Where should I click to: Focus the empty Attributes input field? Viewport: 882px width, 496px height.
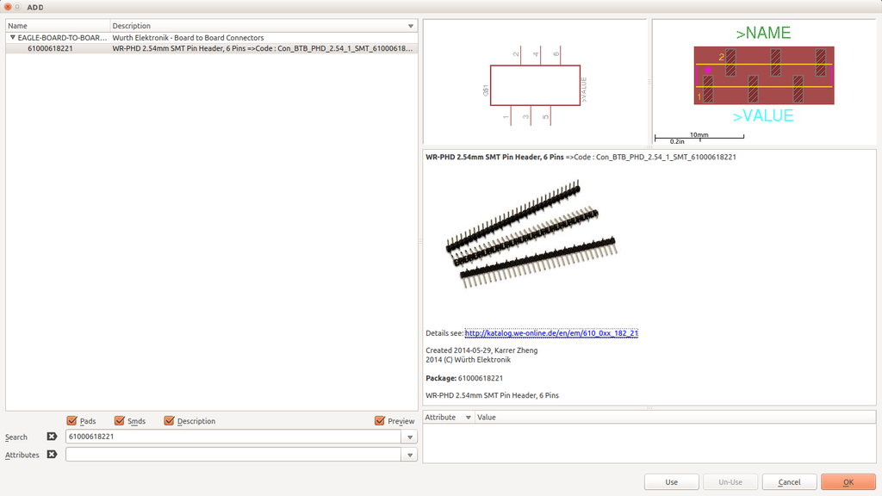pos(233,455)
